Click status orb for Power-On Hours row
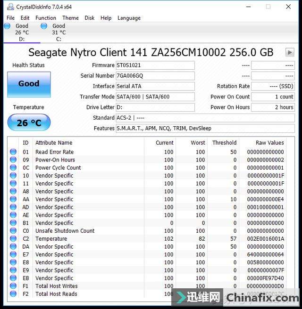 click(x=13, y=160)
